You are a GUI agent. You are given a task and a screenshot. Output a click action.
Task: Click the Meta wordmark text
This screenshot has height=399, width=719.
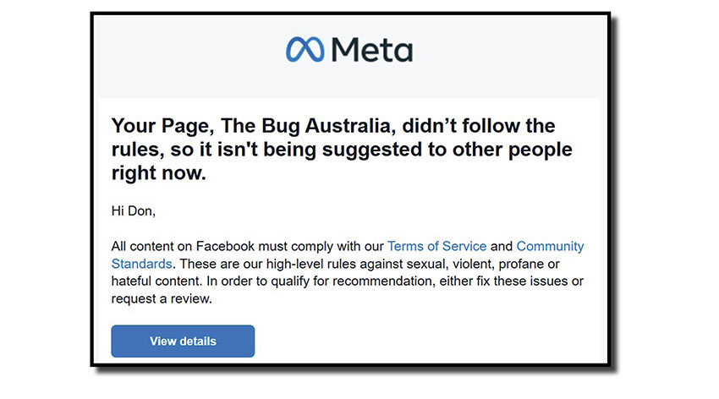[372, 50]
